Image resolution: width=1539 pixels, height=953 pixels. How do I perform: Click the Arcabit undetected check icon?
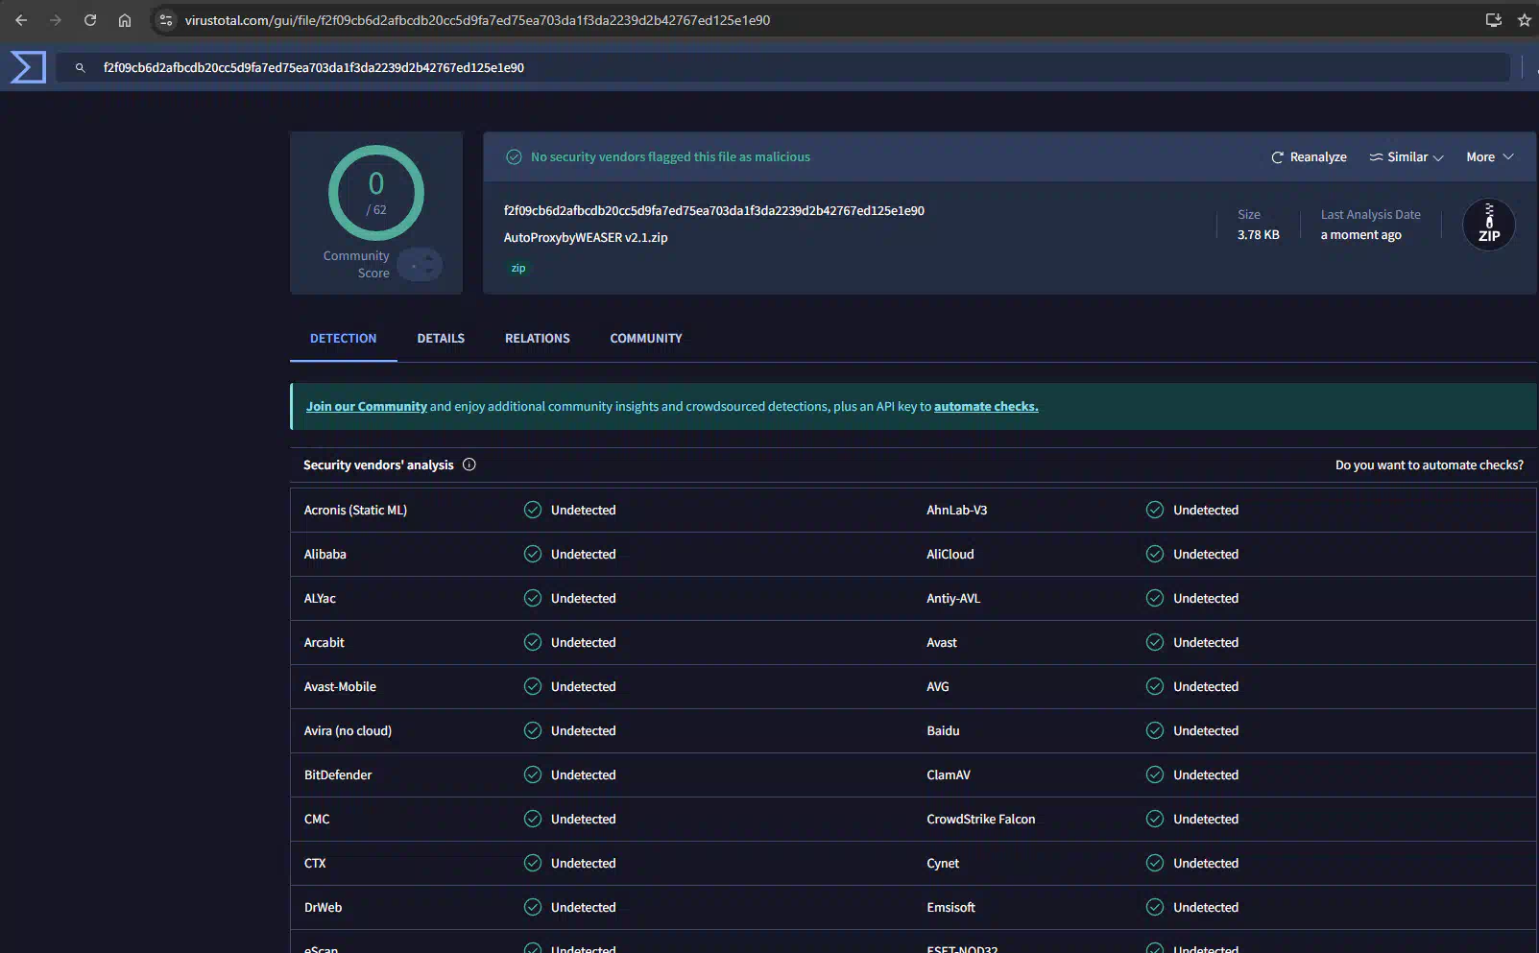533,642
